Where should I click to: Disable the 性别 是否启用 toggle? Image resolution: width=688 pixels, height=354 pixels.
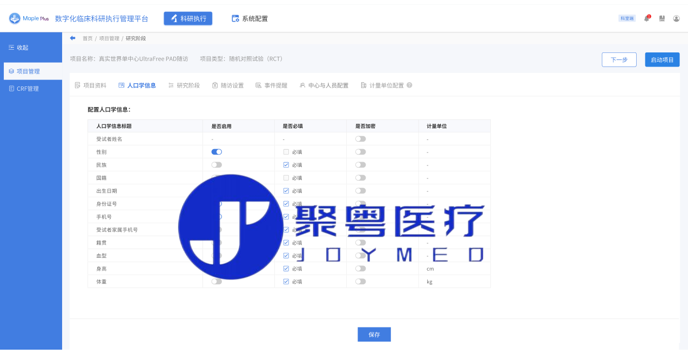(217, 152)
